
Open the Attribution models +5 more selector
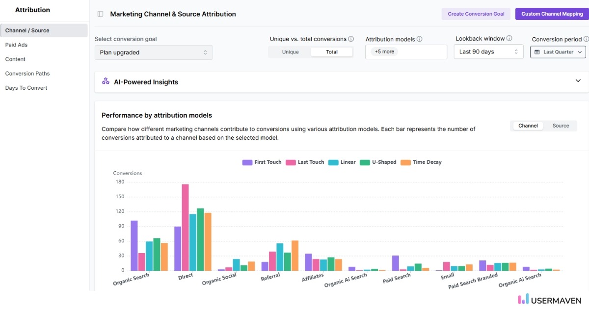coord(406,52)
